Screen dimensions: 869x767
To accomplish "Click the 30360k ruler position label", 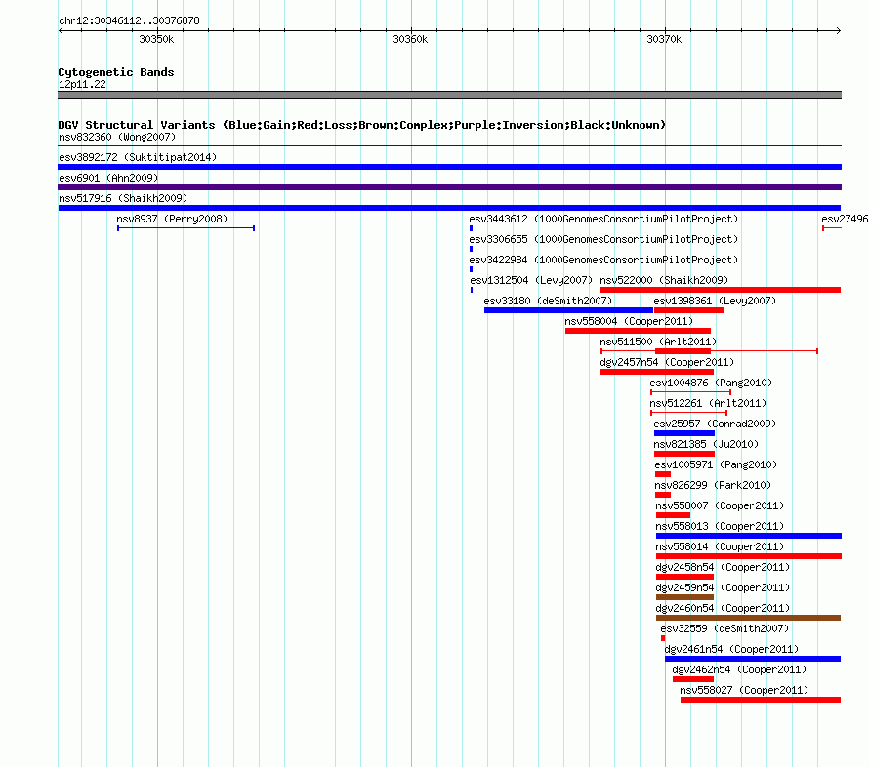I will [x=410, y=39].
